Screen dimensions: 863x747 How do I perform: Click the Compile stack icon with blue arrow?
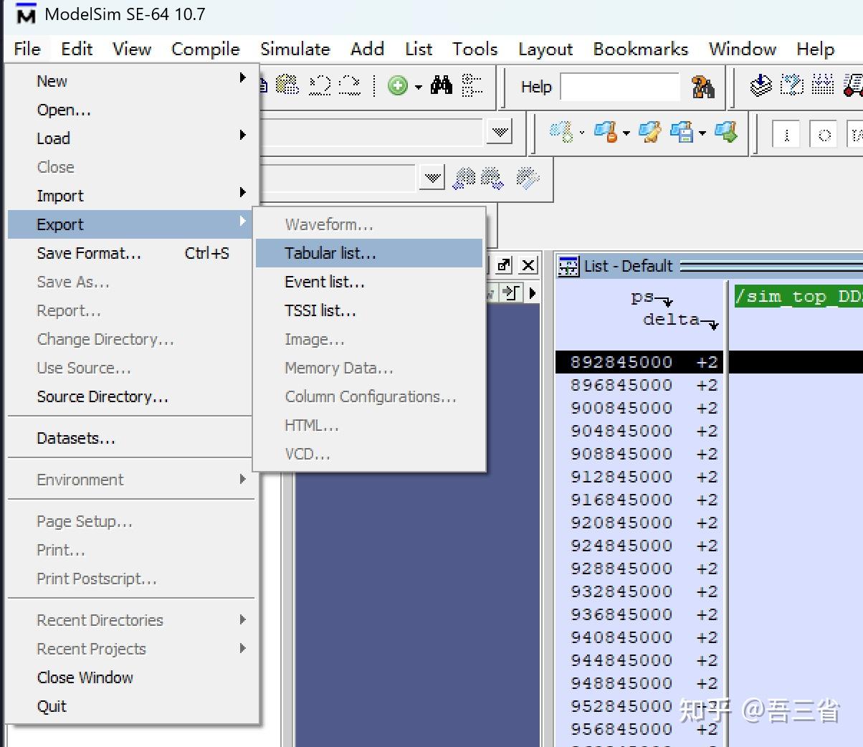point(761,85)
